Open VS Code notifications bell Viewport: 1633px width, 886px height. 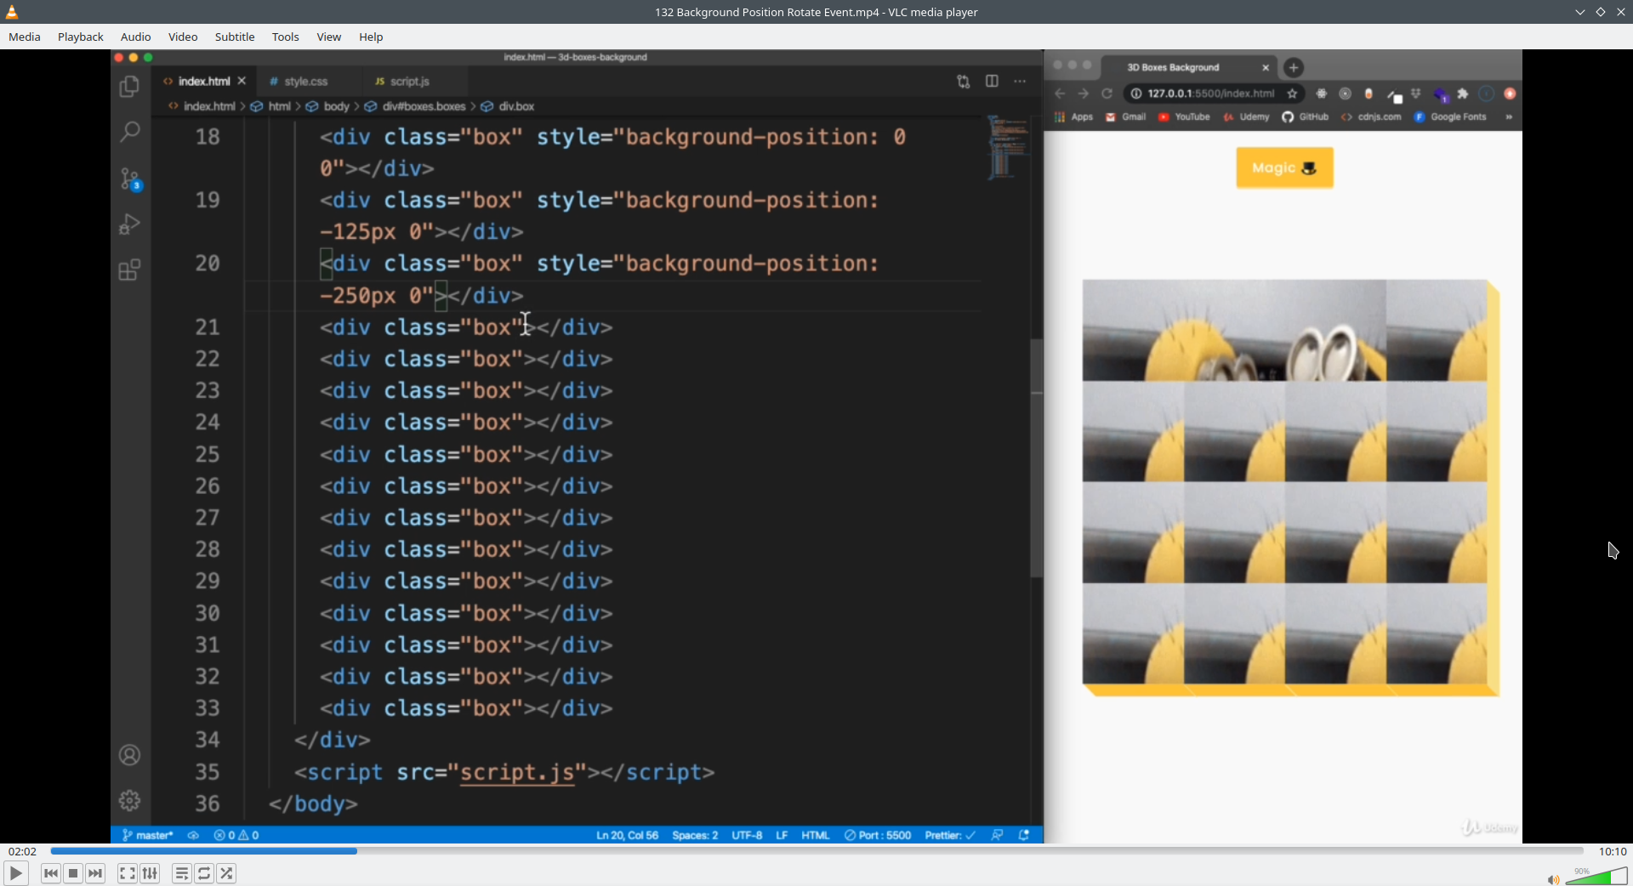1024,835
